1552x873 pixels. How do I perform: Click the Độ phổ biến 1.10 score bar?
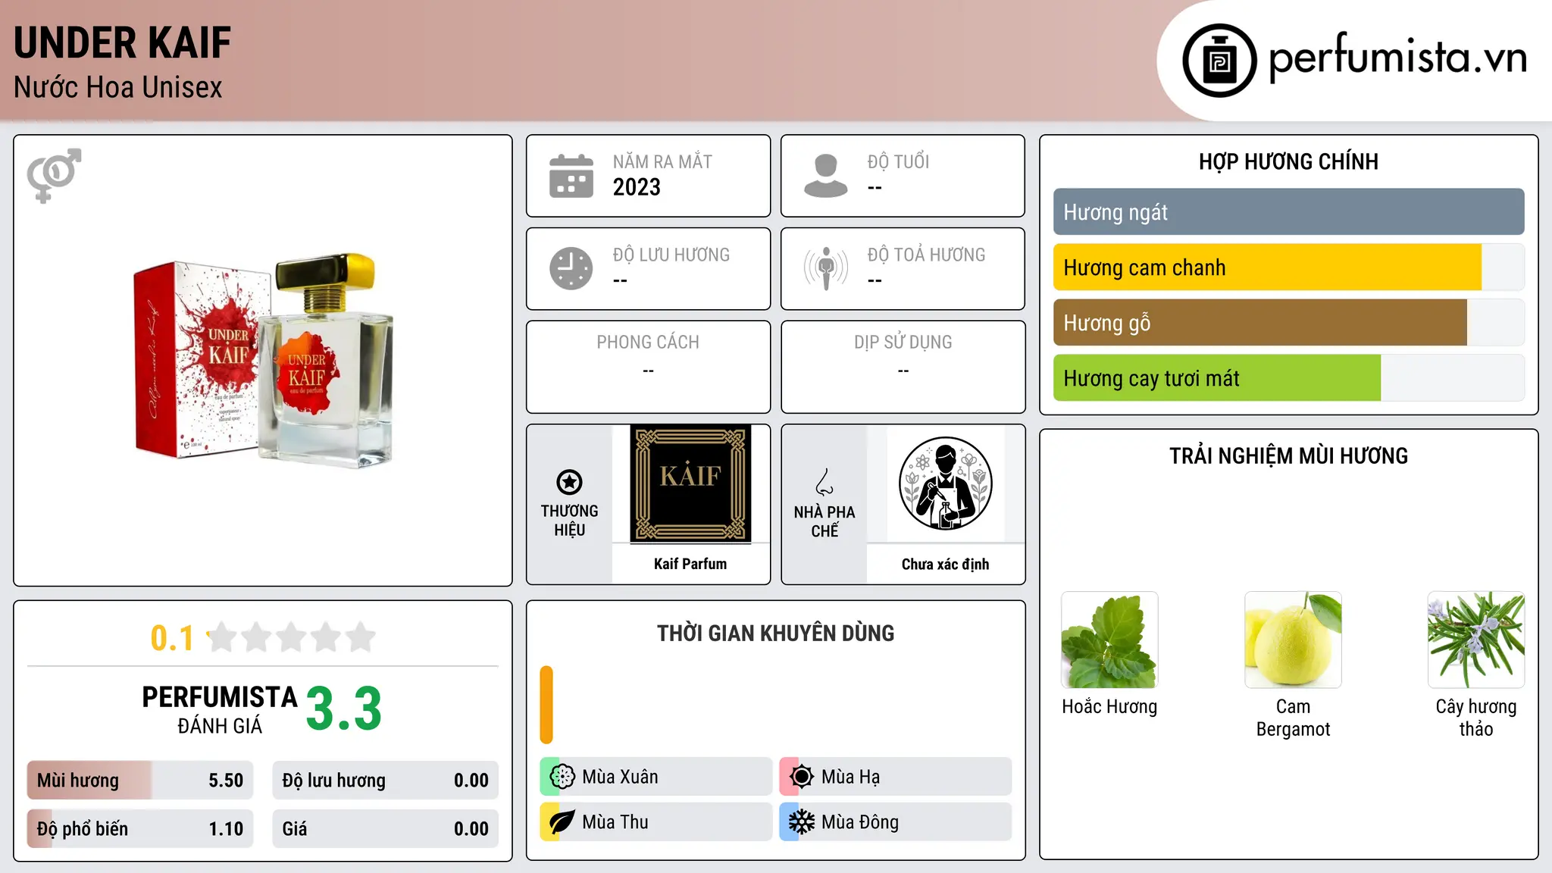[140, 829]
